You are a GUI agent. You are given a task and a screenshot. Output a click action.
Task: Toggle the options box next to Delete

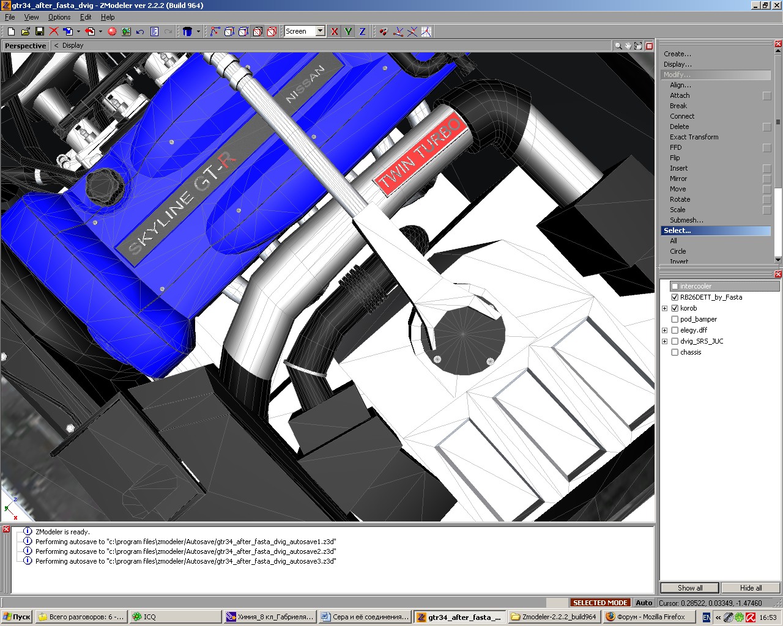766,127
